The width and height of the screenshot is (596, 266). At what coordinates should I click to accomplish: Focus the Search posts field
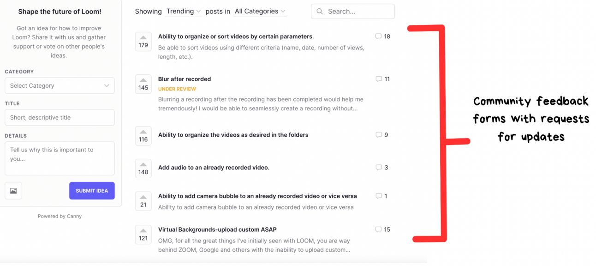pyautogui.click(x=353, y=12)
